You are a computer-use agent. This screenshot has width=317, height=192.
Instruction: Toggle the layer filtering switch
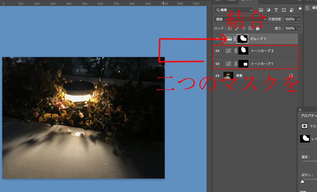[300, 10]
